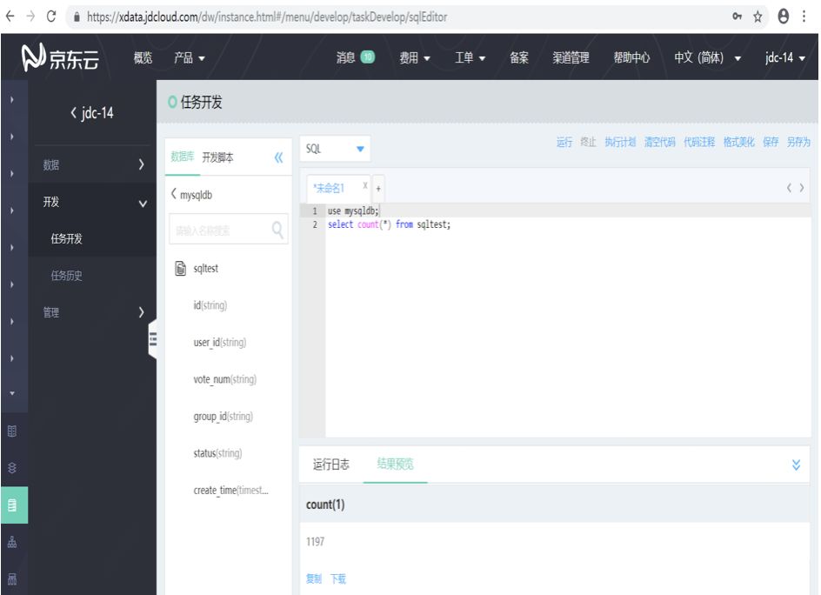Click 终止 to stop execution
821x595 pixels.
tap(589, 142)
